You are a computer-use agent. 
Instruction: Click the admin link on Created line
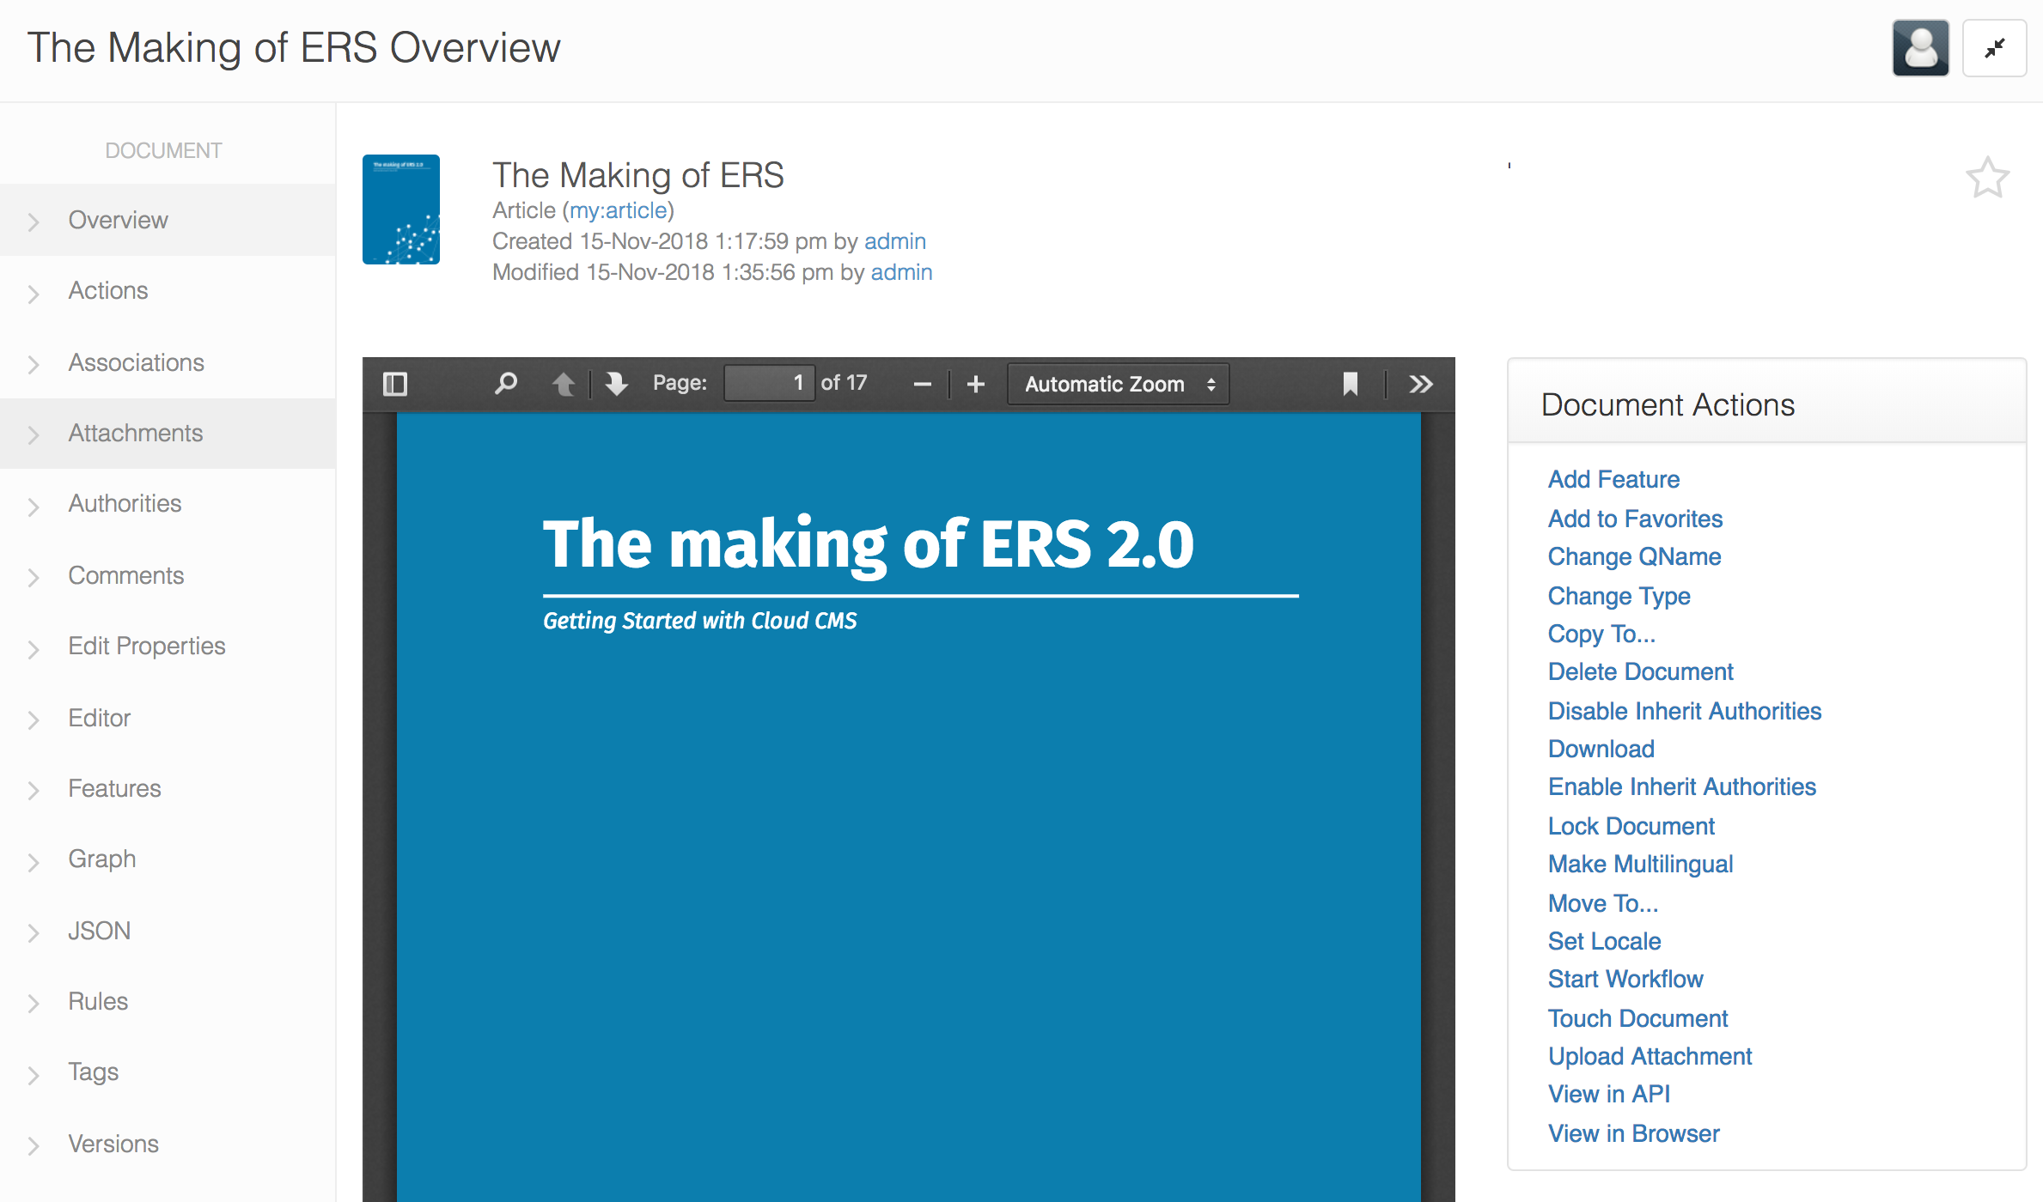(895, 241)
